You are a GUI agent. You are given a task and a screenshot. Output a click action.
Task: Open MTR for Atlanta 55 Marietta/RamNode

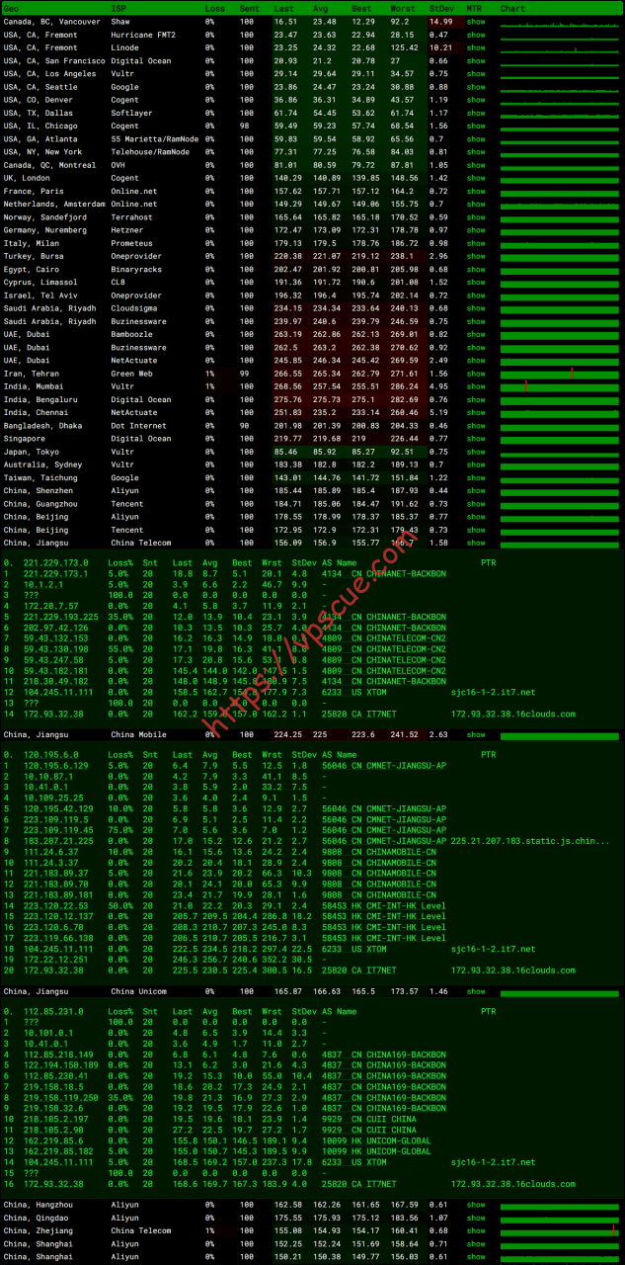tap(476, 138)
